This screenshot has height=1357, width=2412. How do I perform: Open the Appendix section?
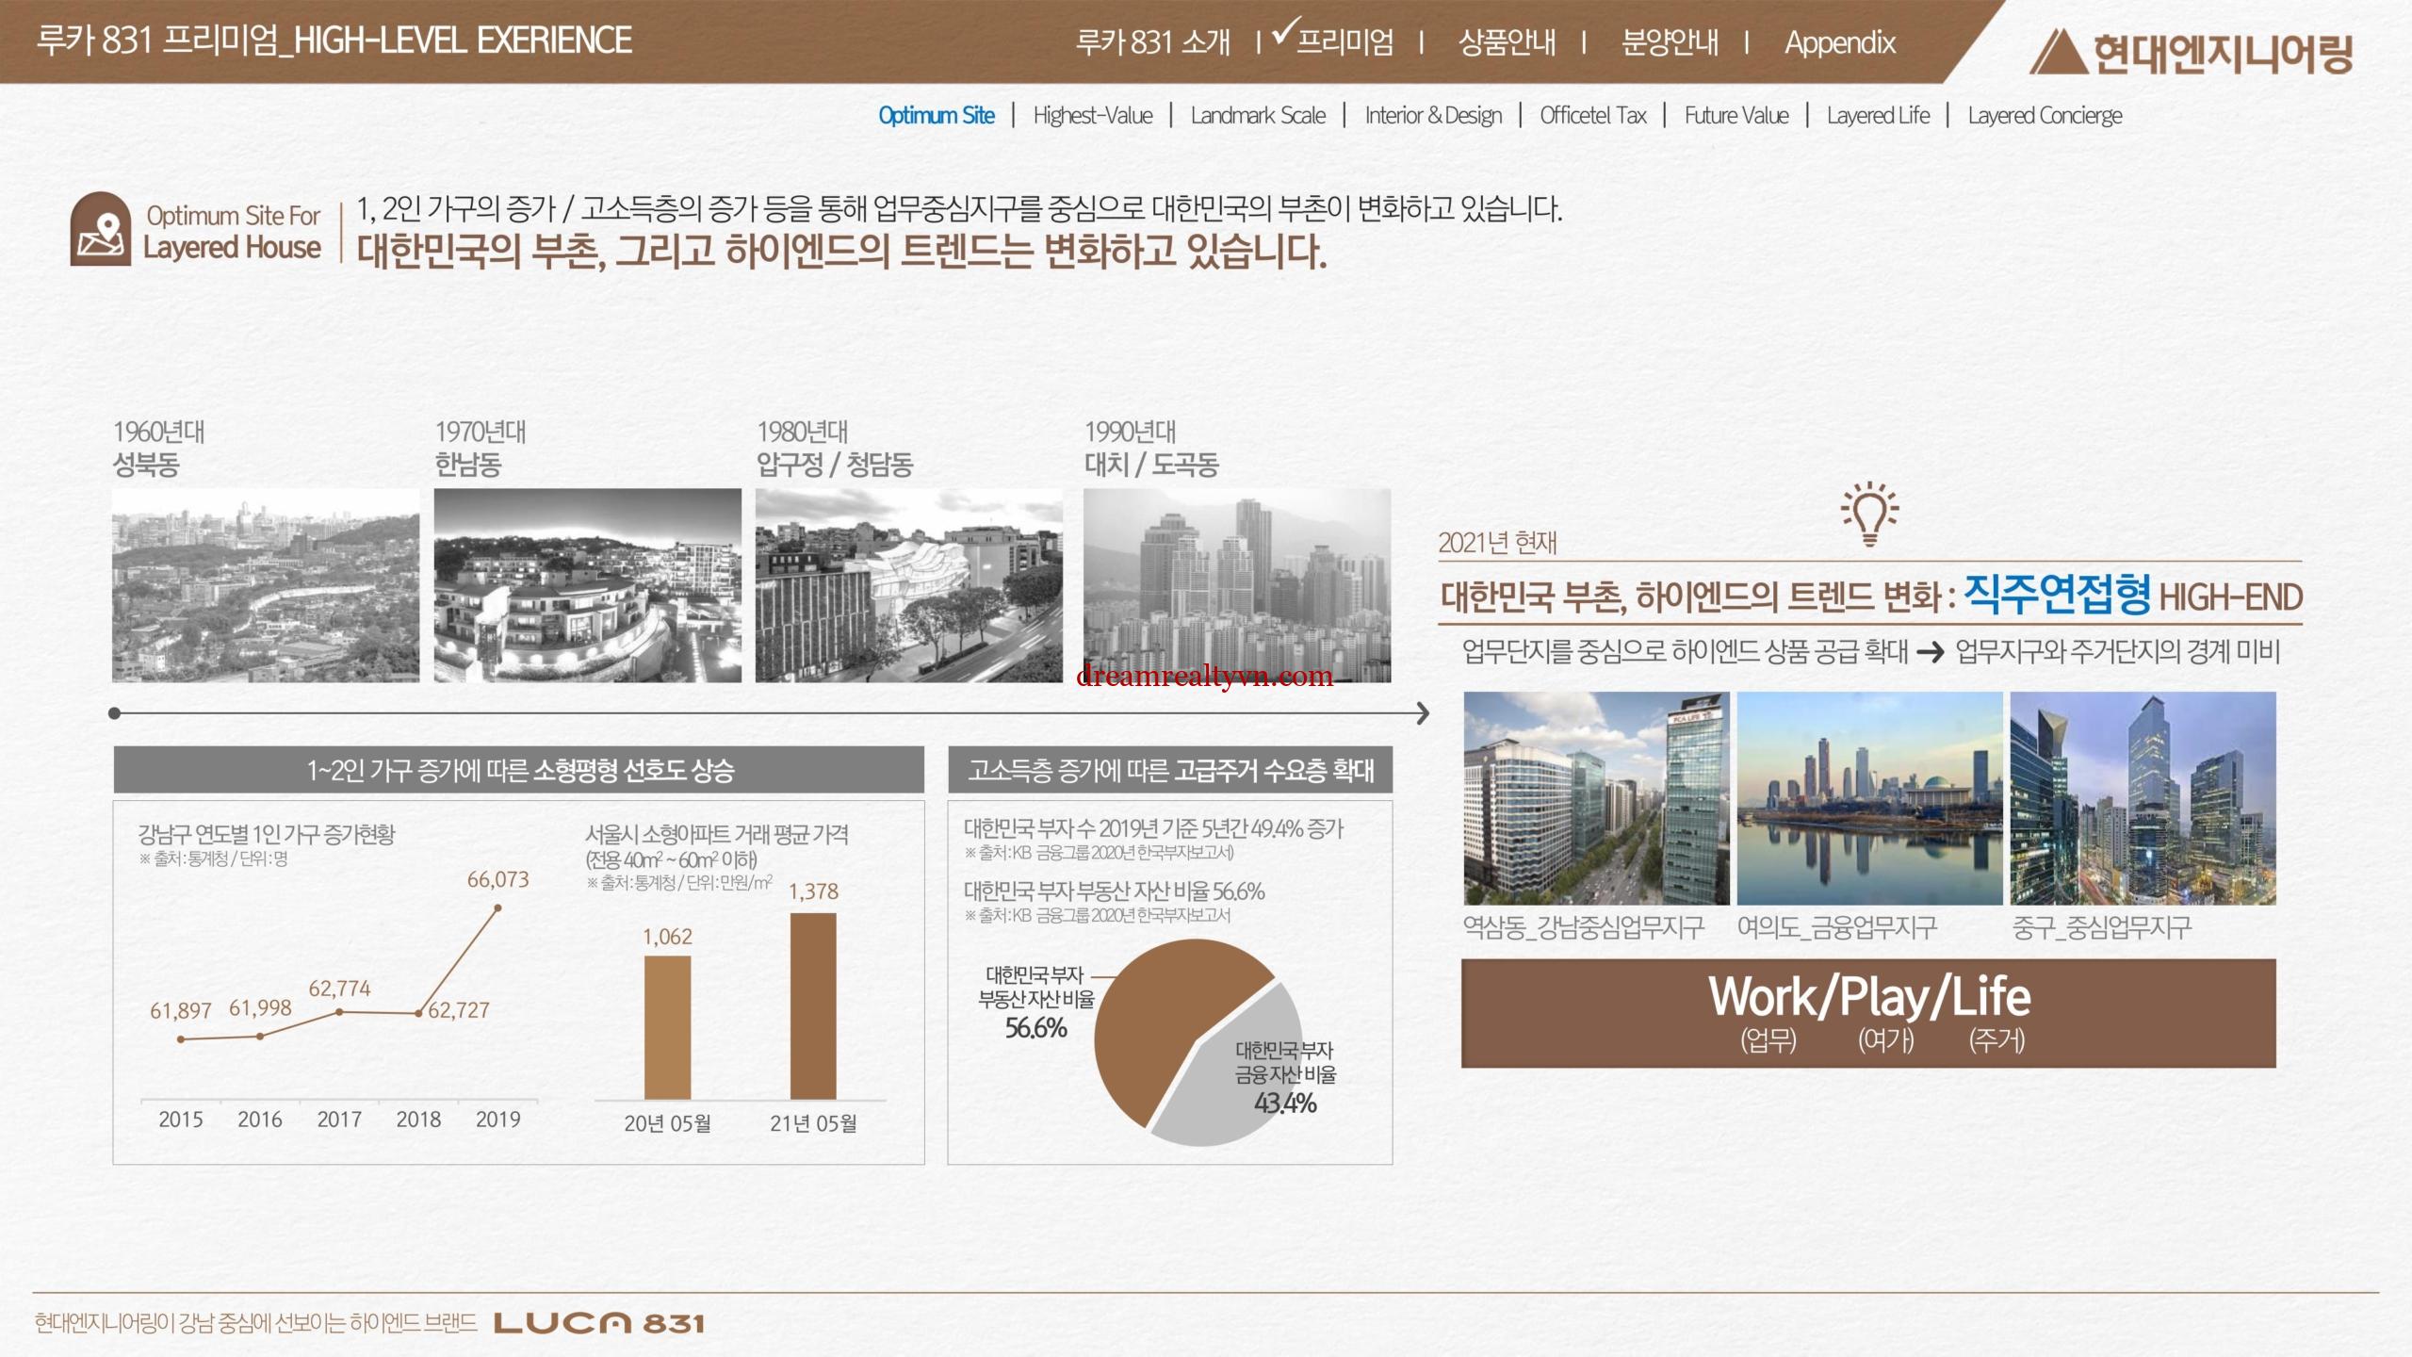1839,42
